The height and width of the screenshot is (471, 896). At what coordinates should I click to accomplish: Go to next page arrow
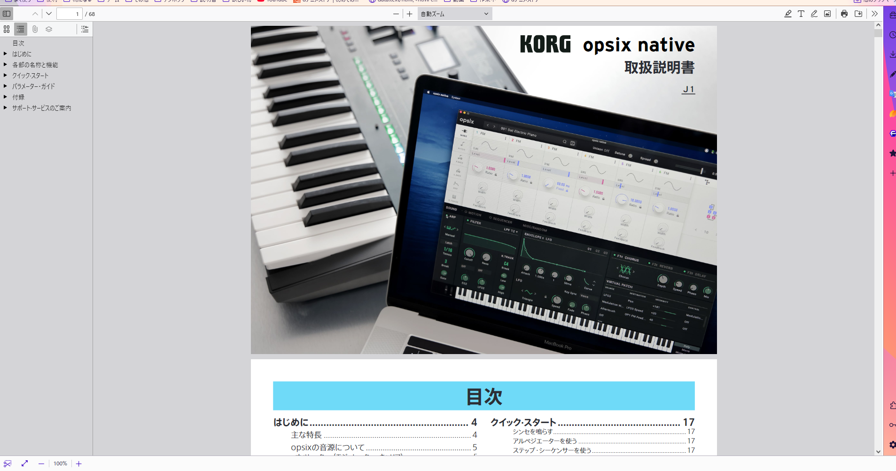(x=49, y=14)
